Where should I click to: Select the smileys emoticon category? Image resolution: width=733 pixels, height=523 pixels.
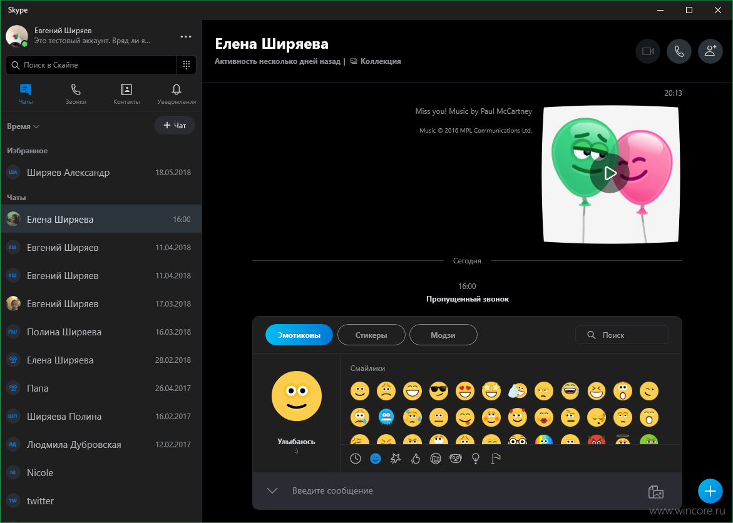[x=376, y=459]
